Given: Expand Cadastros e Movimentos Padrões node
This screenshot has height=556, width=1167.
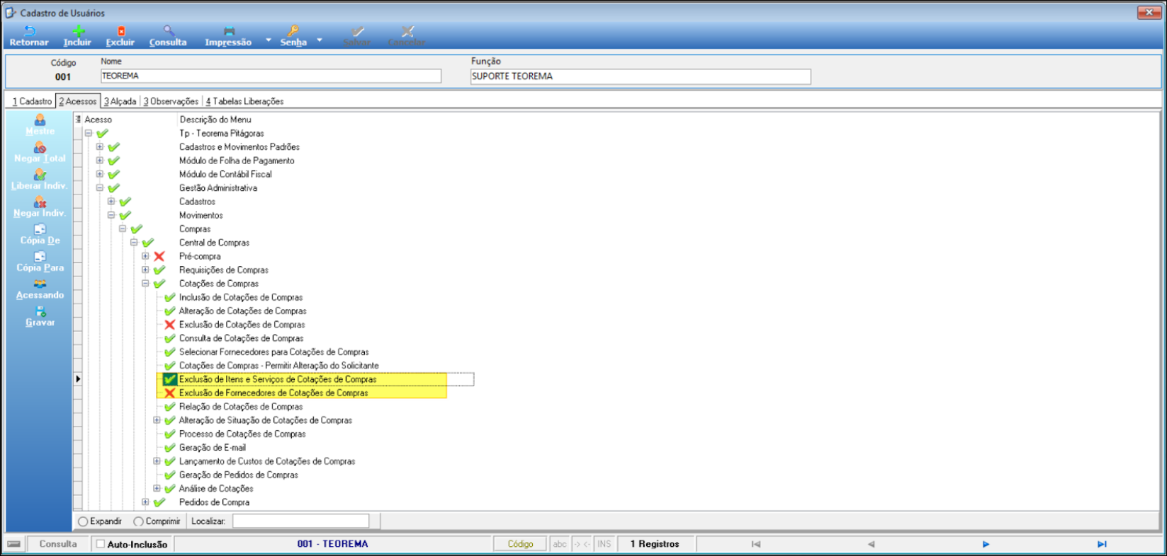Looking at the screenshot, I should pos(100,147).
